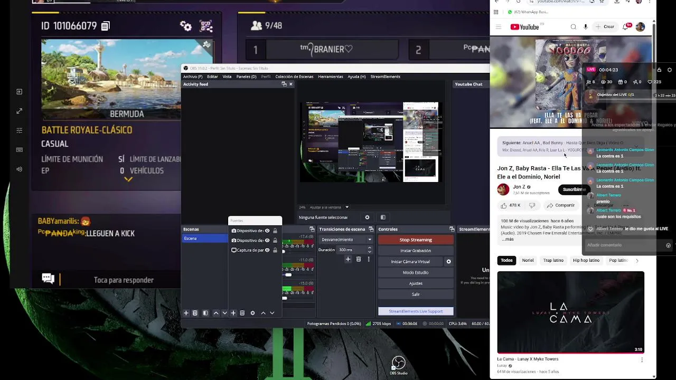The width and height of the screenshot is (676, 380).
Task: Open game chat bubble icon
Action: [x=48, y=279]
